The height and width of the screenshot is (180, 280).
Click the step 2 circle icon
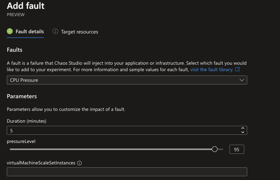[55, 31]
